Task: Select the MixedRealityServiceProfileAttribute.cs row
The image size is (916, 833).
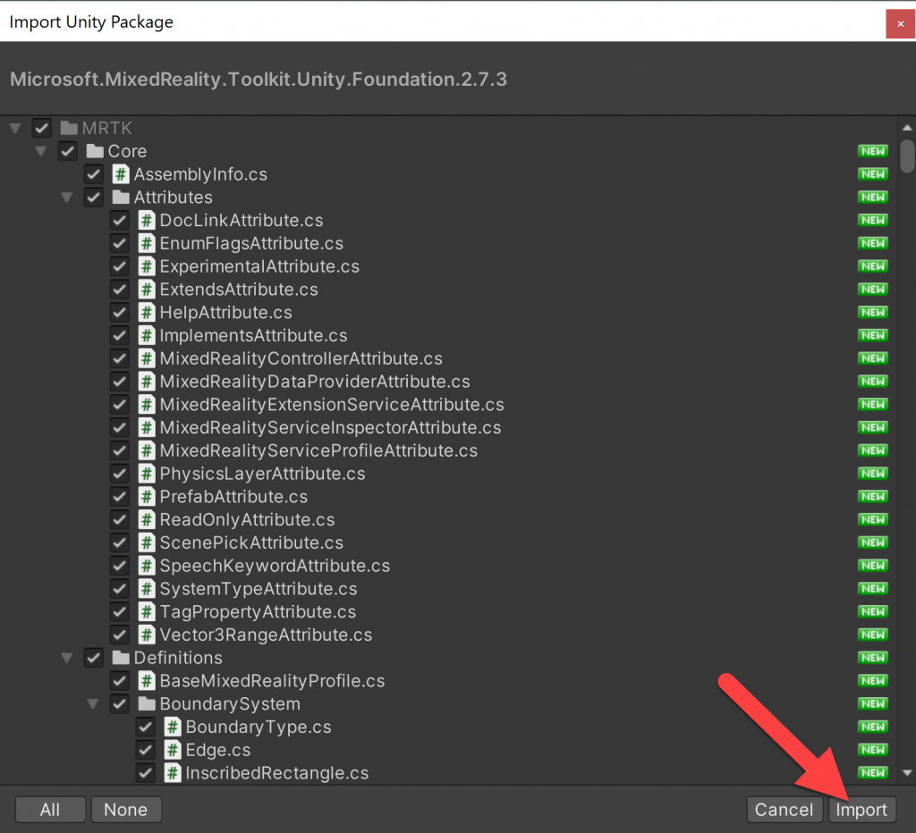Action: click(x=449, y=450)
